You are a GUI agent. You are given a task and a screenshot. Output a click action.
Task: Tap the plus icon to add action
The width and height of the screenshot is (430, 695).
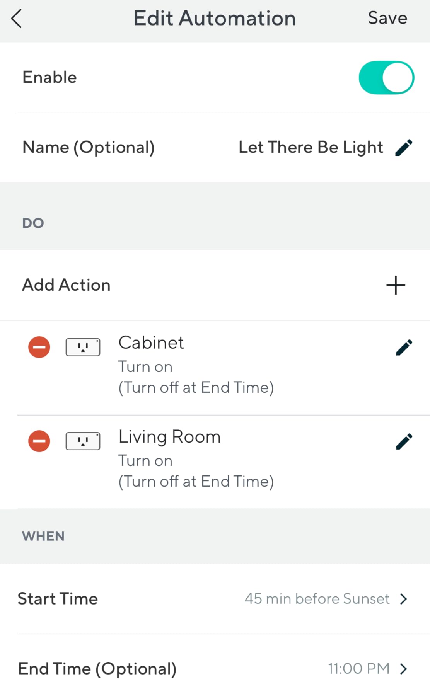pos(396,285)
